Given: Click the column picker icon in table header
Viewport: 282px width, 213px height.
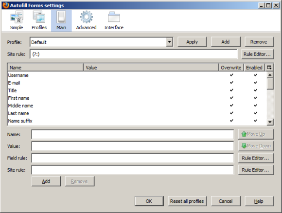Looking at the screenshot, I should coord(269,68).
